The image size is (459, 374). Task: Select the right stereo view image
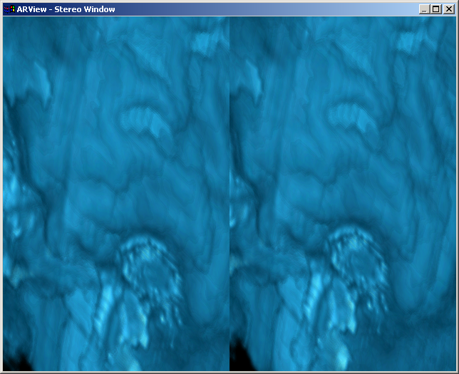[x=343, y=194]
